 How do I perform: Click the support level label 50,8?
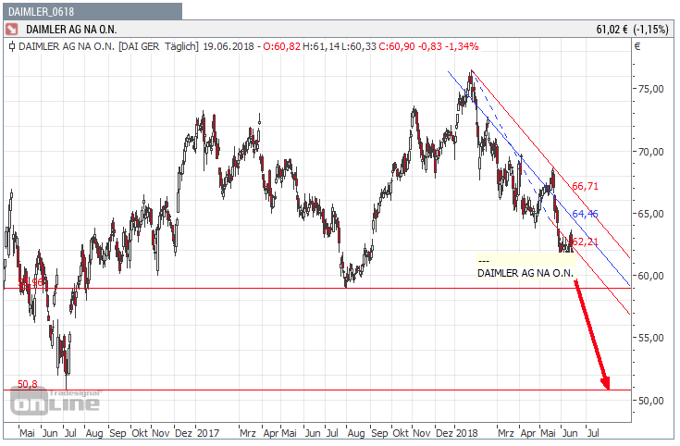coord(28,384)
